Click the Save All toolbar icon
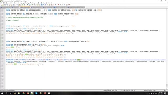The image size is (168, 95). pyautogui.click(x=7, y=5)
